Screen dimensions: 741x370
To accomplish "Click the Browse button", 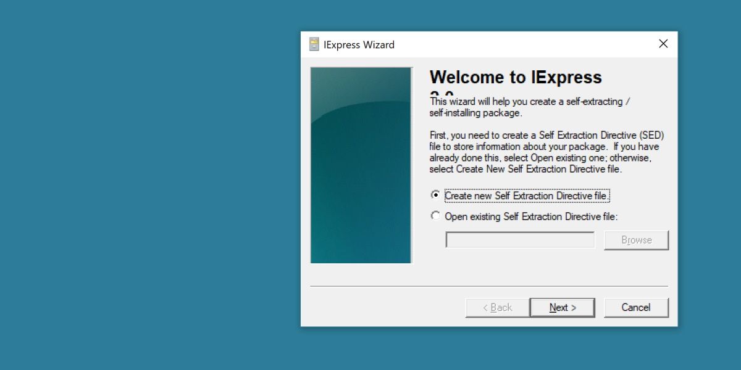I will click(x=636, y=240).
